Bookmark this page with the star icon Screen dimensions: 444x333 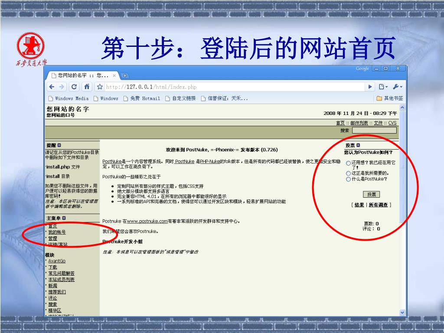[x=100, y=87]
